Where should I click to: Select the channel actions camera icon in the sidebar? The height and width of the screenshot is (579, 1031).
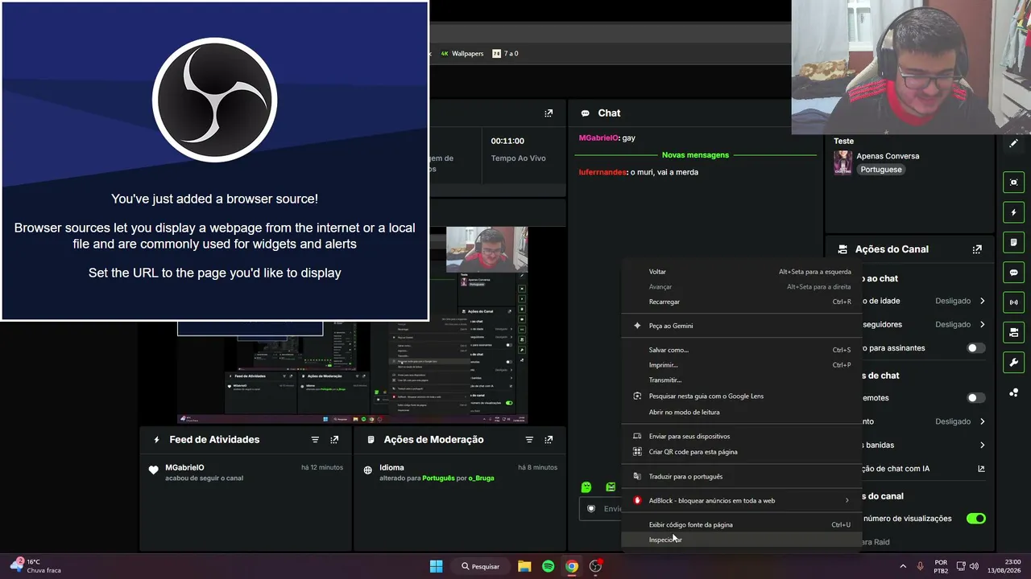point(1013,332)
